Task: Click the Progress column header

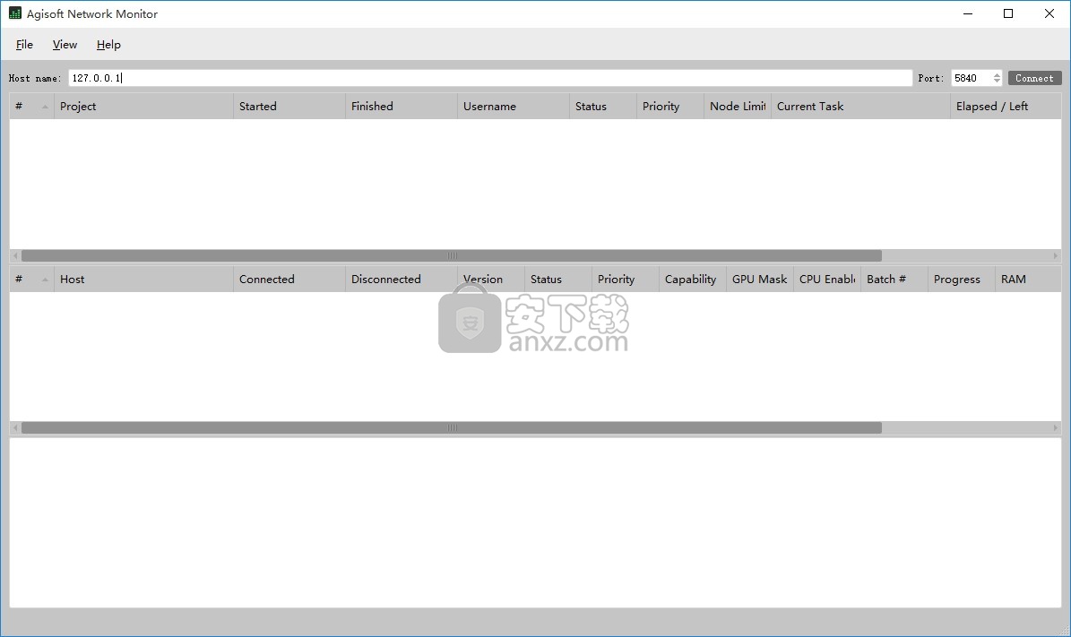Action: pyautogui.click(x=962, y=280)
